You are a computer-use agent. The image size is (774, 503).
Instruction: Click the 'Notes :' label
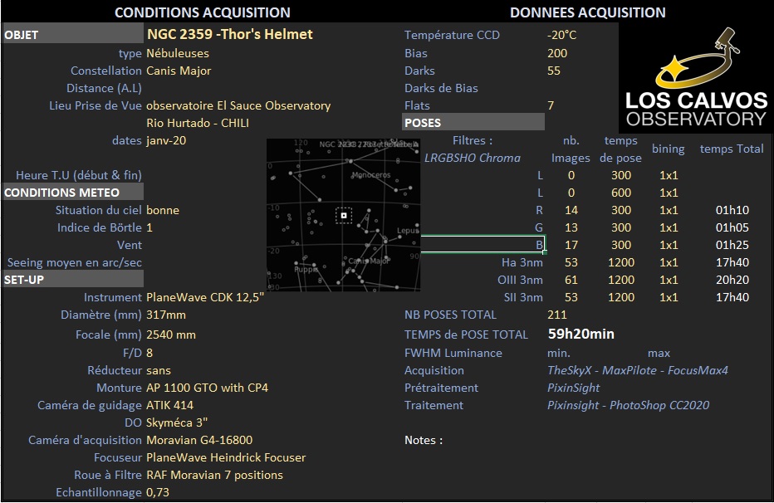tap(424, 441)
